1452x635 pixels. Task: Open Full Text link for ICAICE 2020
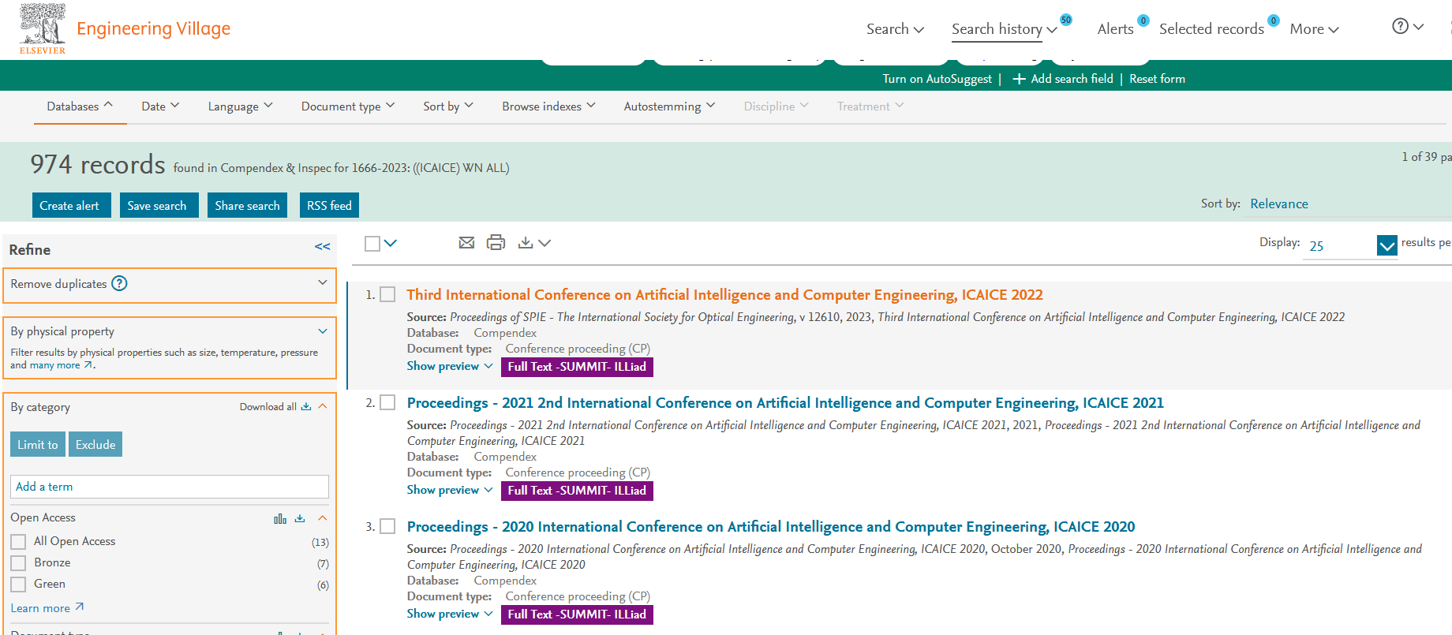(577, 614)
